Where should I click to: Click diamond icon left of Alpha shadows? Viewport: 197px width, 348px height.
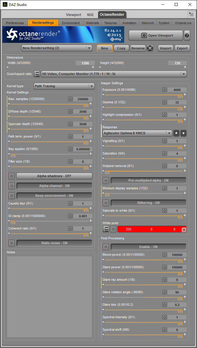click(x=12, y=176)
